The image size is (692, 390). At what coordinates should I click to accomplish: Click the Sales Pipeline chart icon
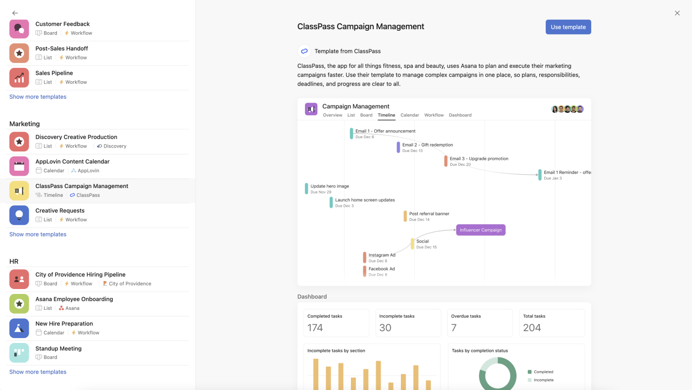19,78
